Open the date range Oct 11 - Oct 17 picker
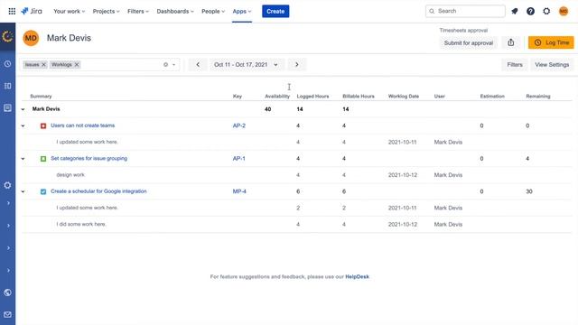This screenshot has height=325, width=578. [246, 64]
